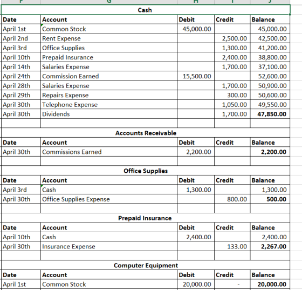This screenshot has height=290, width=302.
Task: Click the Insurance Expense account cell
Action: point(109,246)
